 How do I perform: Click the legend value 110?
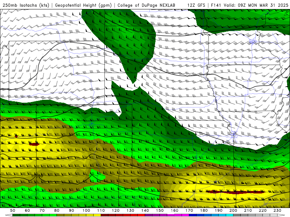point(101,210)
